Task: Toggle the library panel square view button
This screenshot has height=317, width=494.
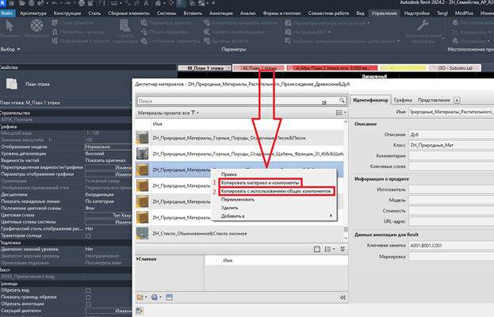Action: coord(317,249)
